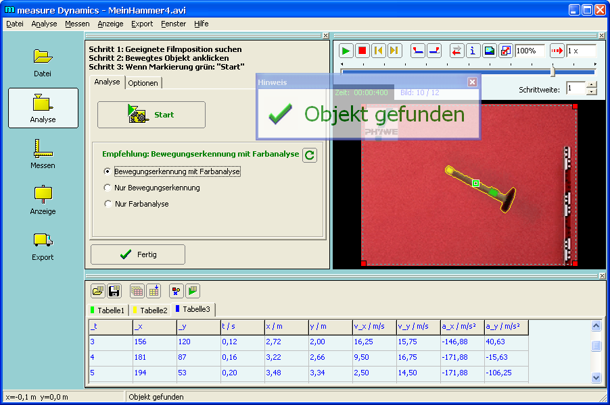Select the cell with value 16,25
Screen dimensions: 610x405
(375, 342)
